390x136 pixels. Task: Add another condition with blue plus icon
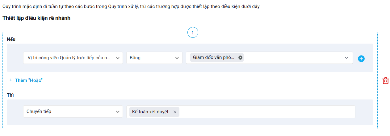coord(361,59)
